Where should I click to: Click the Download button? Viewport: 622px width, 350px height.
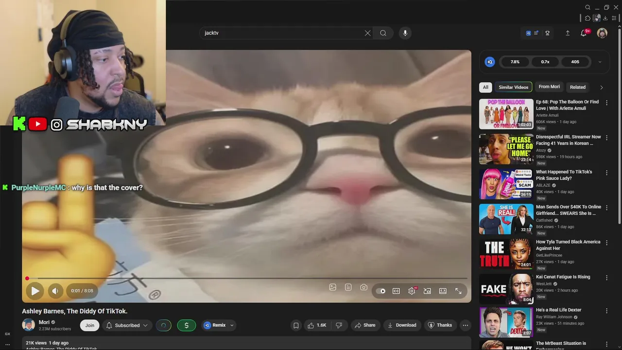pyautogui.click(x=402, y=325)
